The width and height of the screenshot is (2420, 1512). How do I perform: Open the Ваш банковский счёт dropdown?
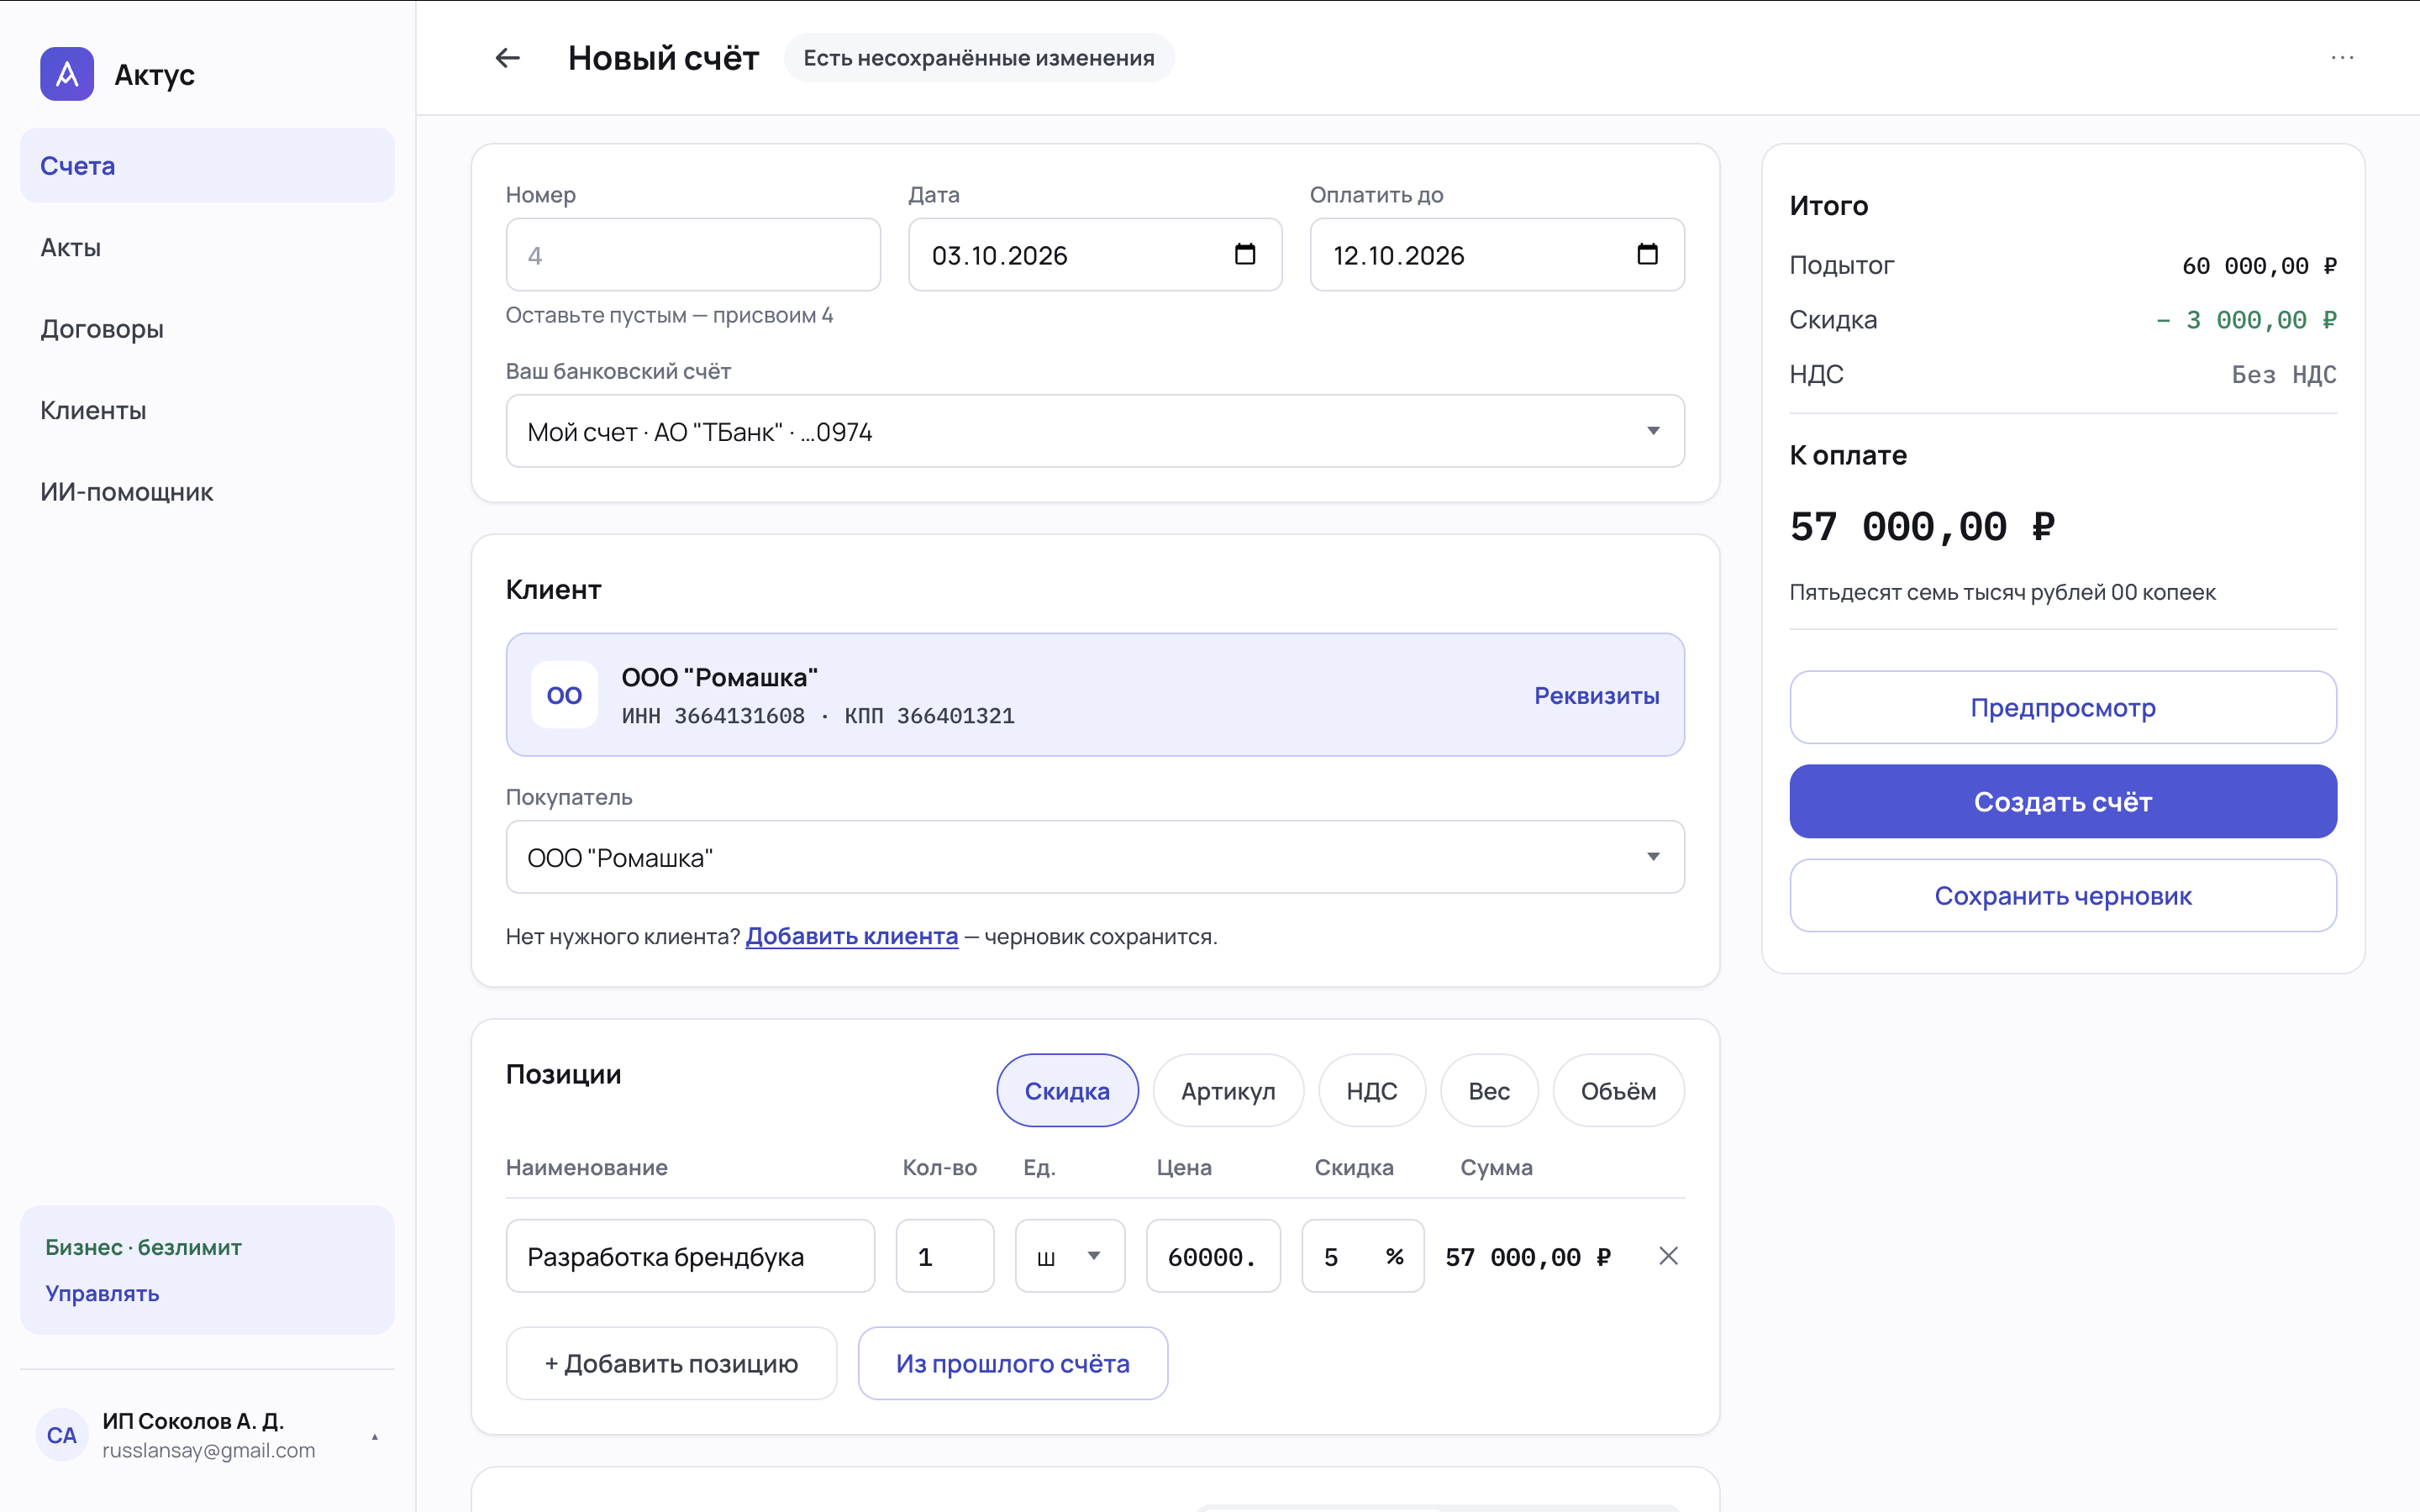point(1095,431)
